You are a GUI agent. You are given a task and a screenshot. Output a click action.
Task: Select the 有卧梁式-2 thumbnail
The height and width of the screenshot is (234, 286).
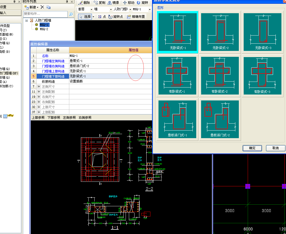pyautogui.click(x=220, y=76)
